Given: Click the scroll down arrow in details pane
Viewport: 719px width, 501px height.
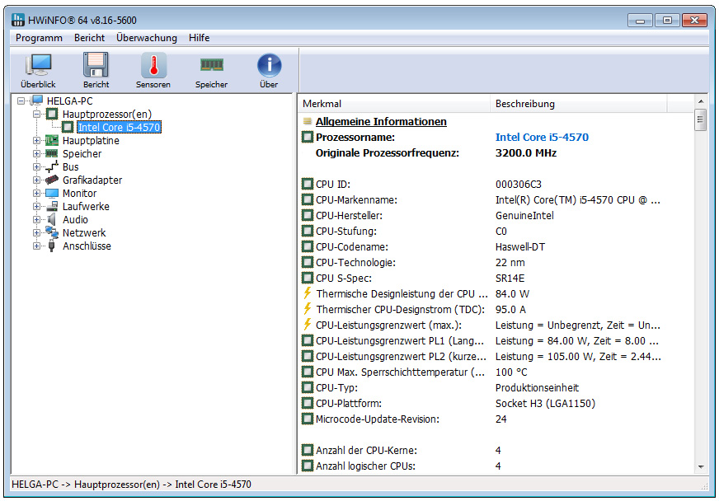Looking at the screenshot, I should click(700, 466).
